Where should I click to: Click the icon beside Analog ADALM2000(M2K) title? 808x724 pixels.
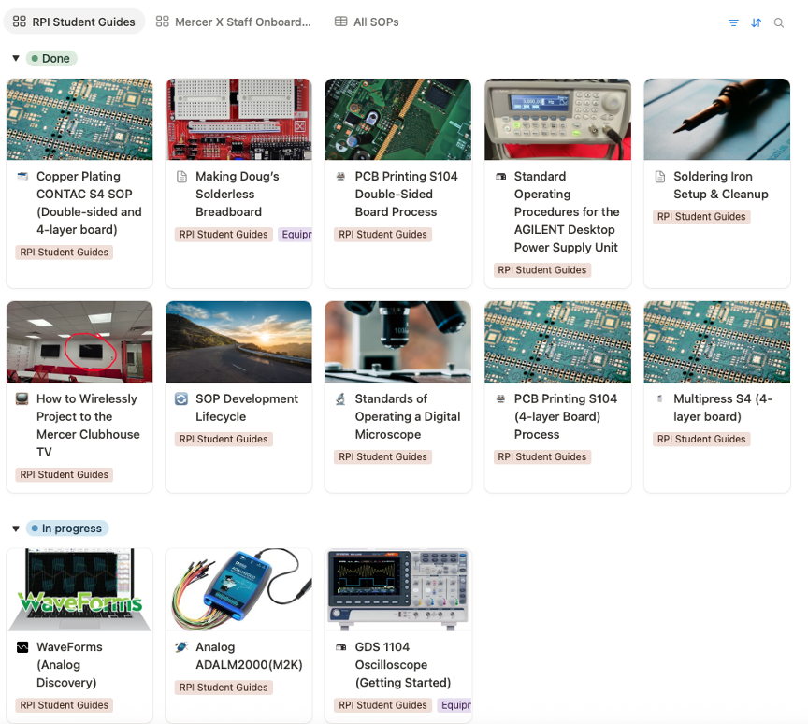[x=181, y=647]
